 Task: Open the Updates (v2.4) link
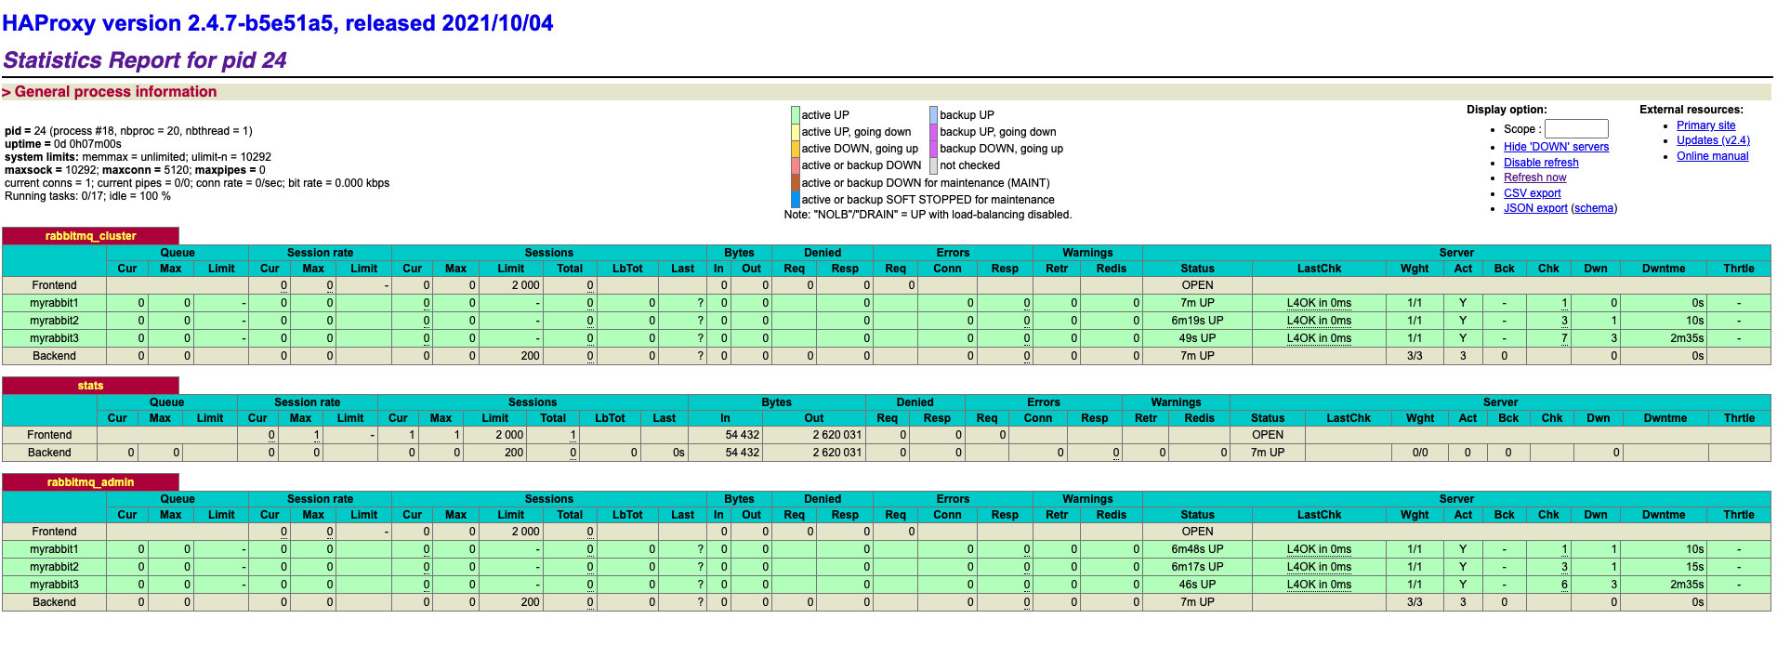(1713, 140)
